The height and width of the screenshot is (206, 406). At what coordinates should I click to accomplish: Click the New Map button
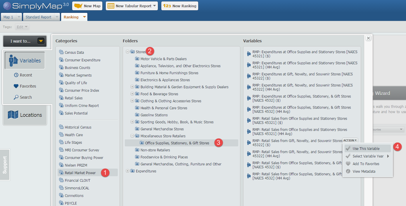(x=87, y=6)
